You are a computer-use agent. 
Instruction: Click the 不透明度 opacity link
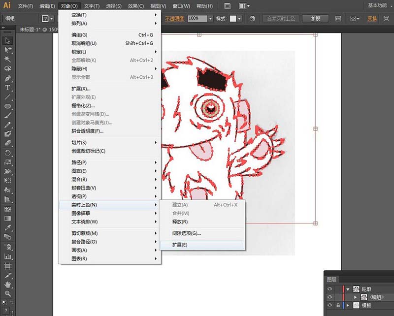coord(175,19)
